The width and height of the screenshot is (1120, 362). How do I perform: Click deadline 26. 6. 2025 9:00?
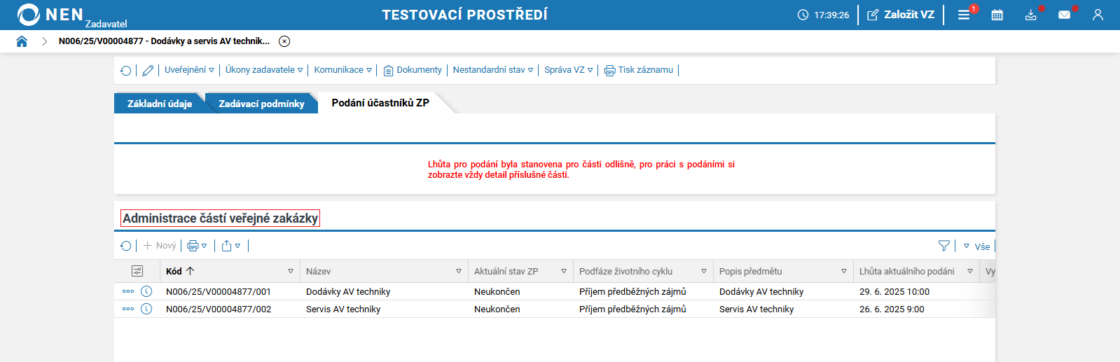tap(892, 309)
